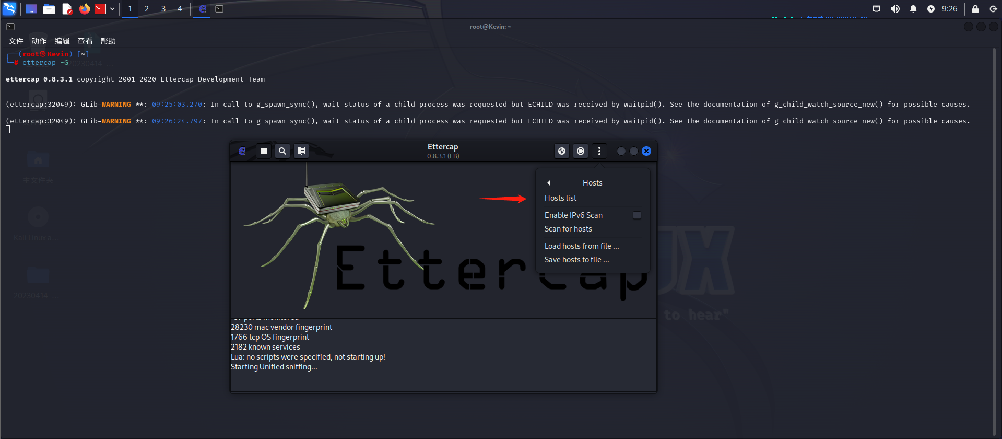The image size is (1002, 439).
Task: Open the terminal 动作 menu
Action: [39, 41]
